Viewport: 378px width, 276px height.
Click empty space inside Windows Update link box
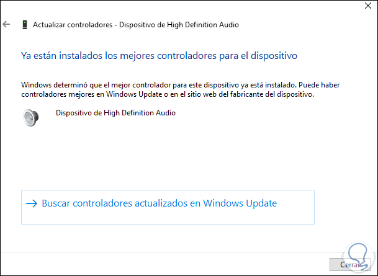pyautogui.click(x=168, y=216)
